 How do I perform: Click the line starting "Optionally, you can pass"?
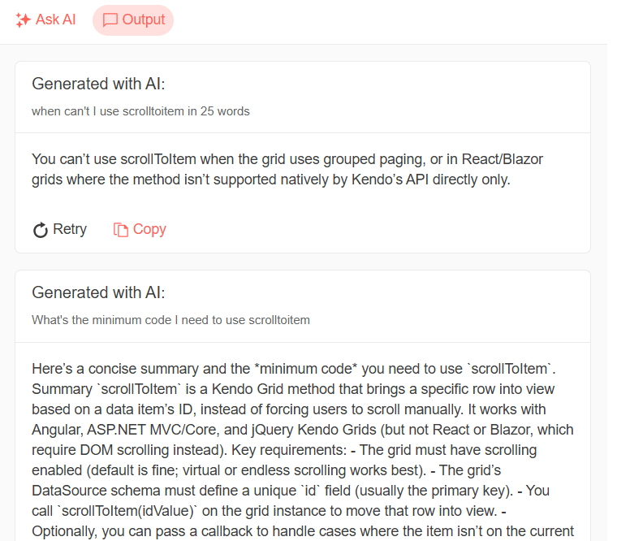[302, 531]
